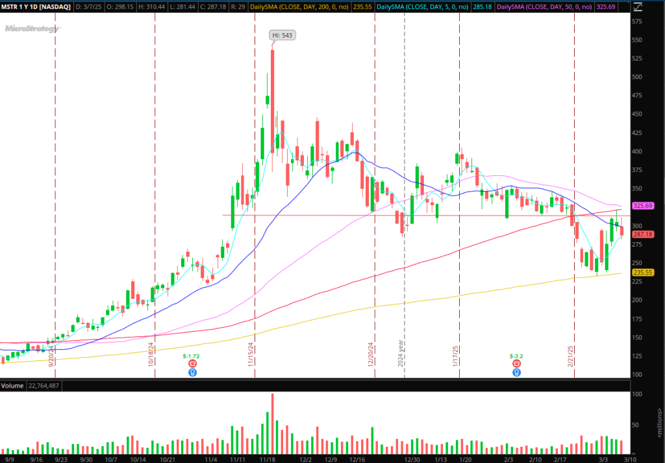Image resolution: width=665 pixels, height=463 pixels.
Task: Click the MSTR 1 Y 1D [NASDAQ] title
Action: tap(36, 6)
